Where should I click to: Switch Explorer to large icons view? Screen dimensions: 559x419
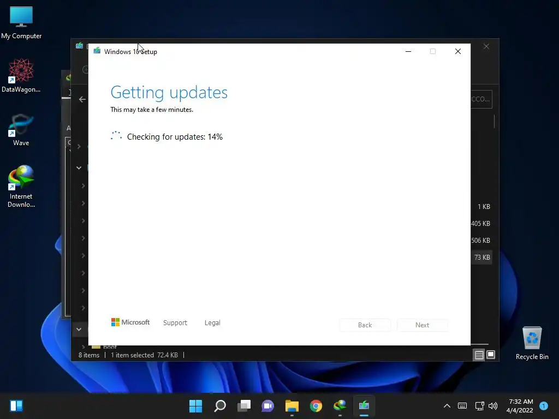491,355
